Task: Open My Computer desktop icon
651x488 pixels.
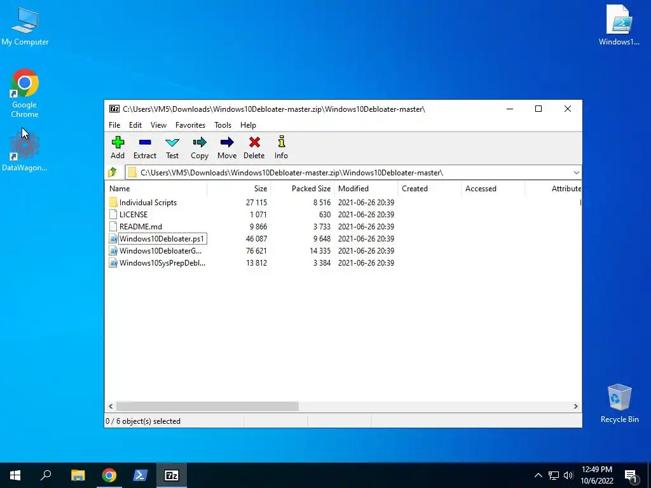Action: (25, 25)
